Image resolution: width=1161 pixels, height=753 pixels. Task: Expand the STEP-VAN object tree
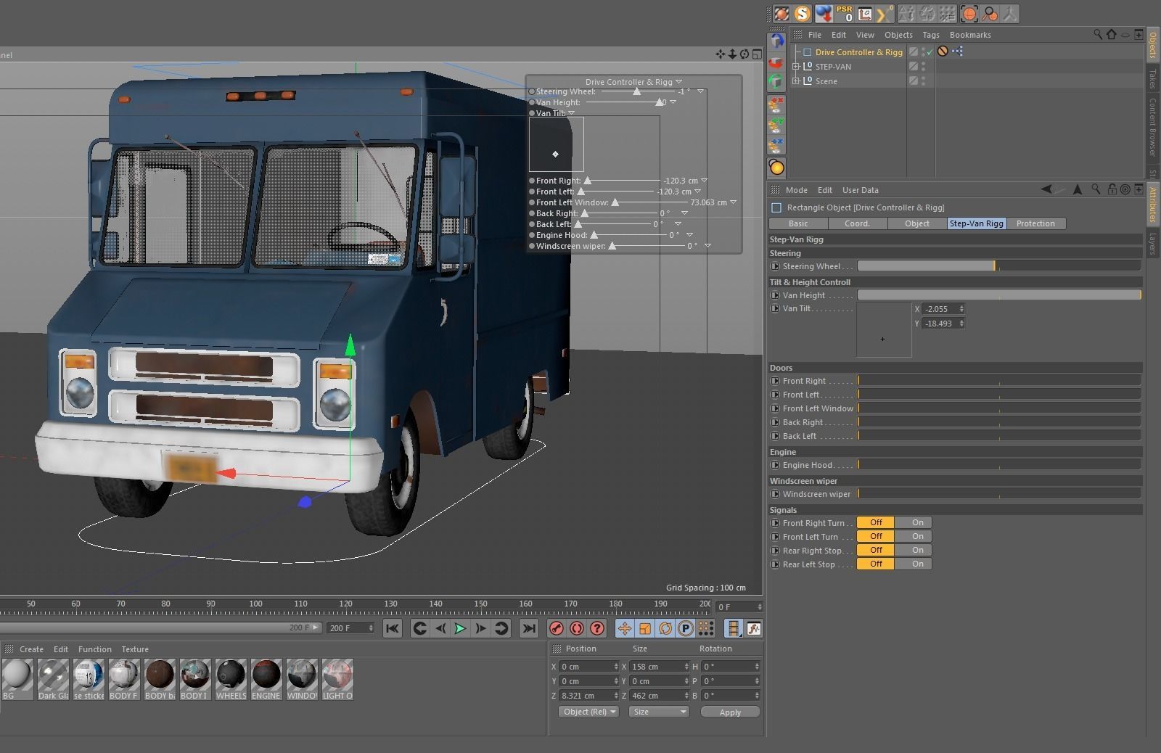[796, 67]
